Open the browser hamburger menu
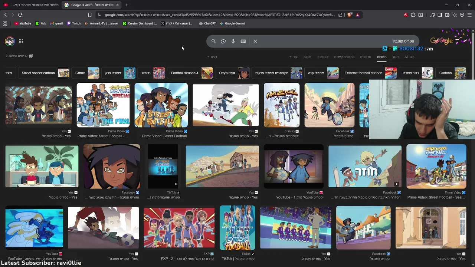 coord(469,15)
